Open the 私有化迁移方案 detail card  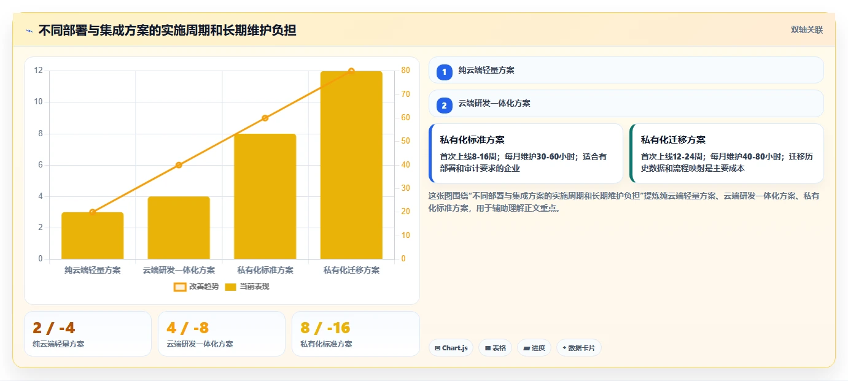point(726,153)
